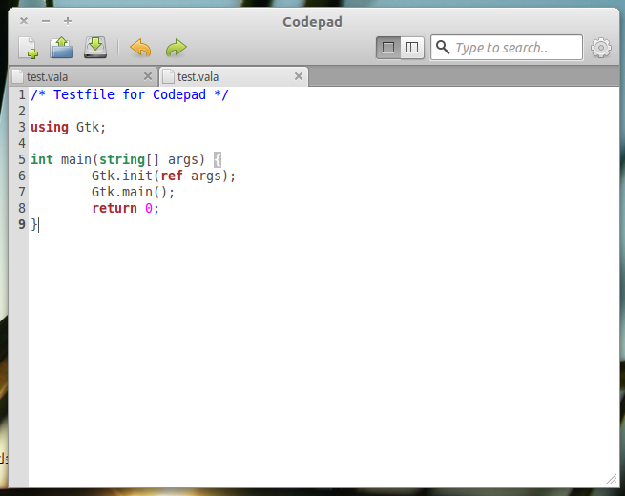Select the first test.vala tab
This screenshot has height=496, width=625.
[x=82, y=76]
